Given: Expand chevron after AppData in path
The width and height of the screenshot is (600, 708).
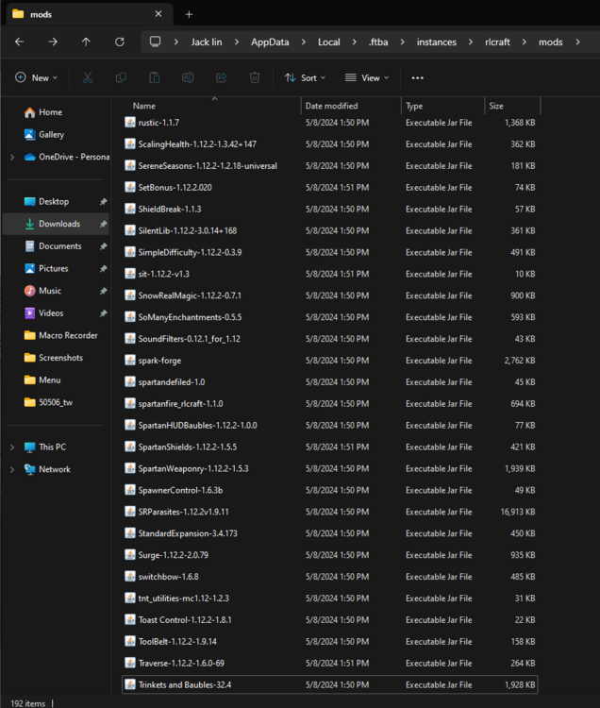Looking at the screenshot, I should click(x=303, y=42).
